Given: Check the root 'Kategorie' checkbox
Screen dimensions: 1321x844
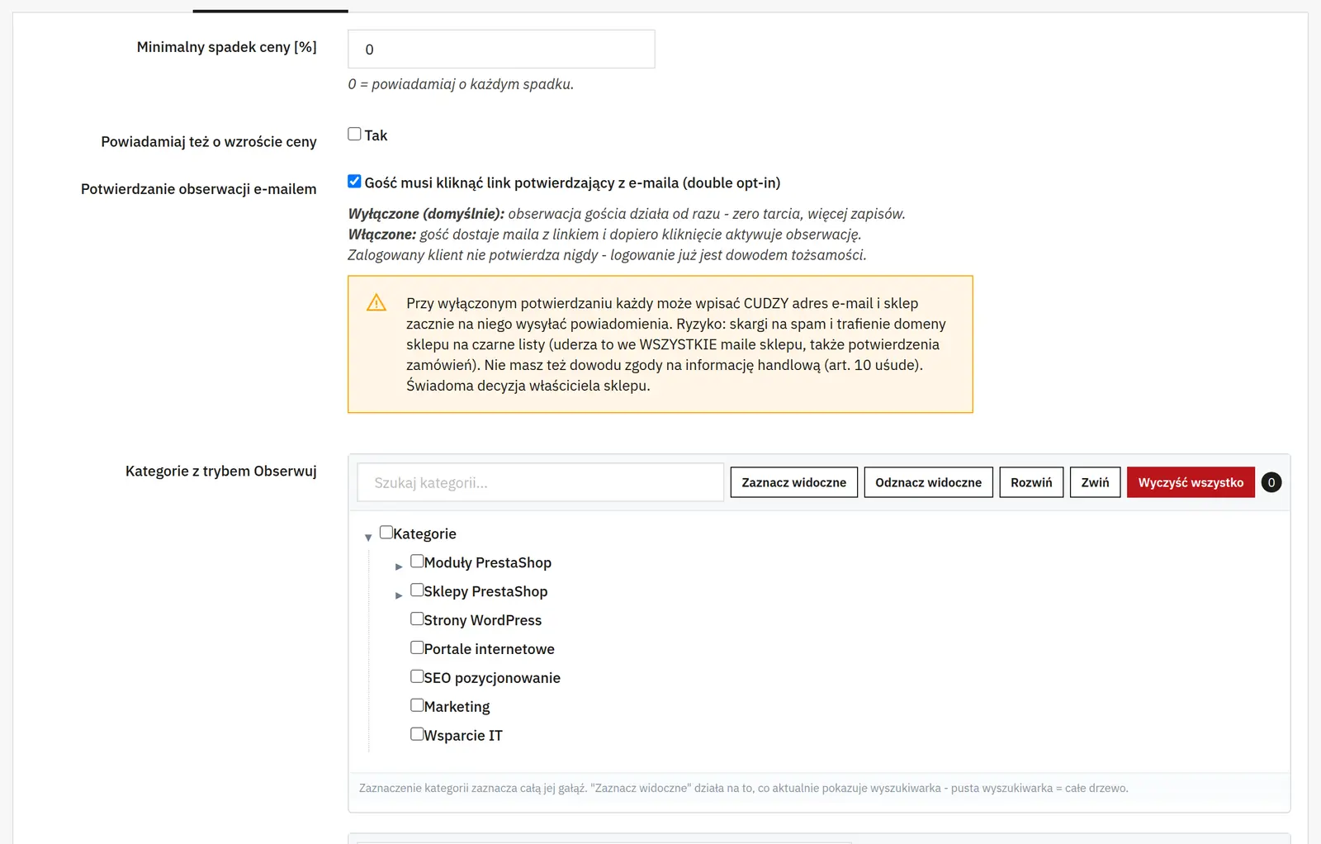Looking at the screenshot, I should coord(386,532).
